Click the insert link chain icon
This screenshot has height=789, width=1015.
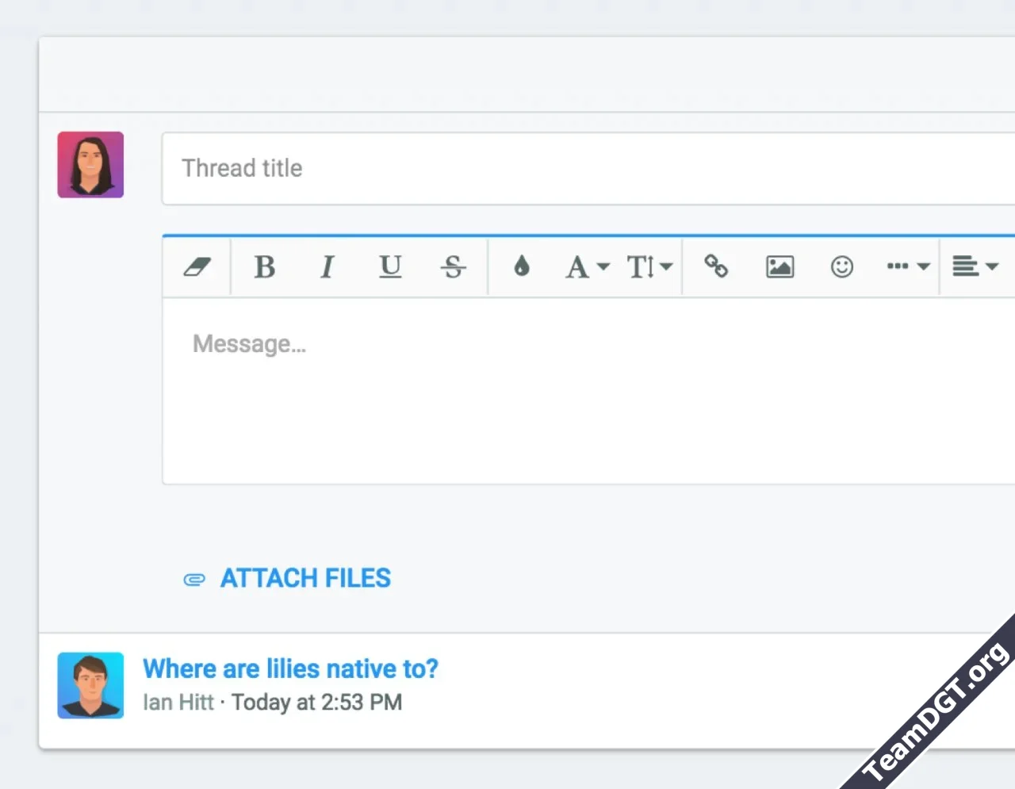716,267
